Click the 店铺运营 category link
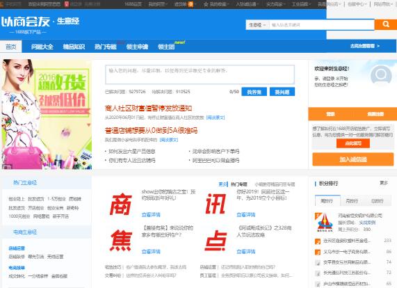Viewport: 397px width, 288px height. click(17, 248)
